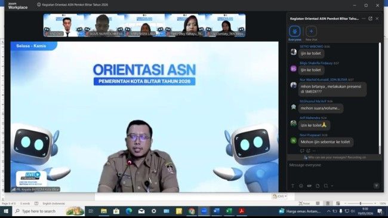Click the proofing check icon in the Word status bar
This screenshot has height=218, width=388.
click(36, 204)
